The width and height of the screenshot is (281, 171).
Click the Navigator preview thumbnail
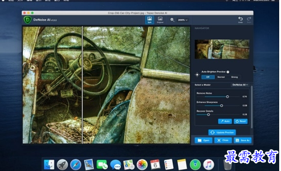pos(222,49)
